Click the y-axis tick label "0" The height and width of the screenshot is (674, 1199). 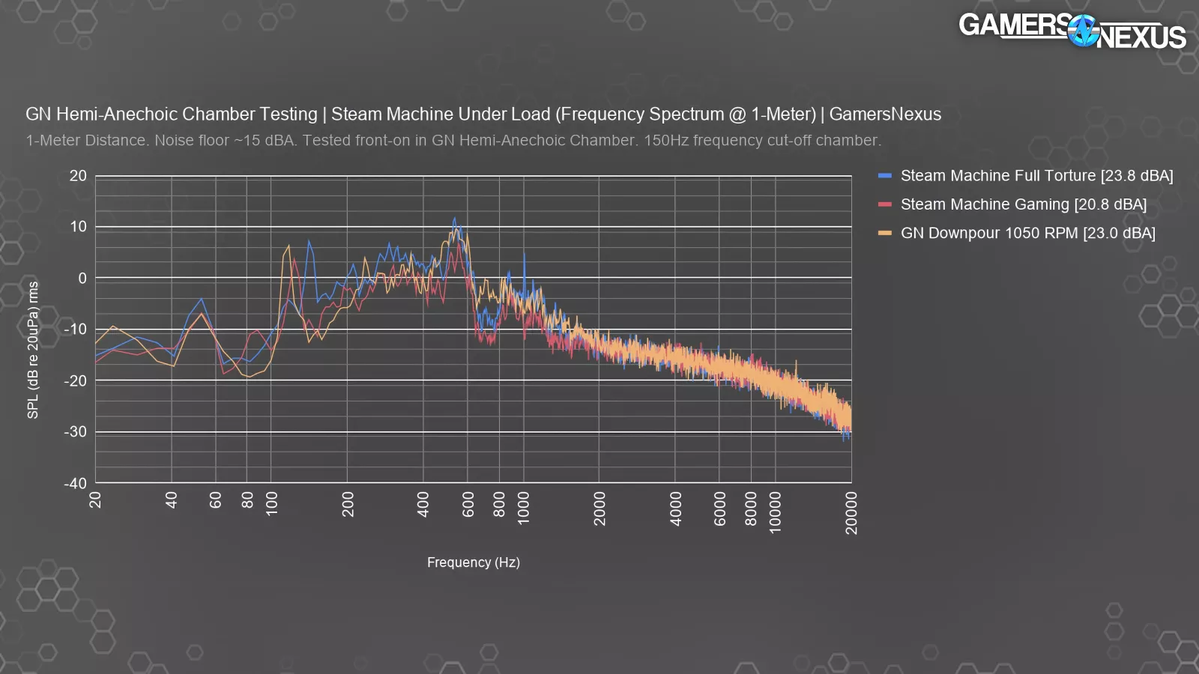(82, 278)
